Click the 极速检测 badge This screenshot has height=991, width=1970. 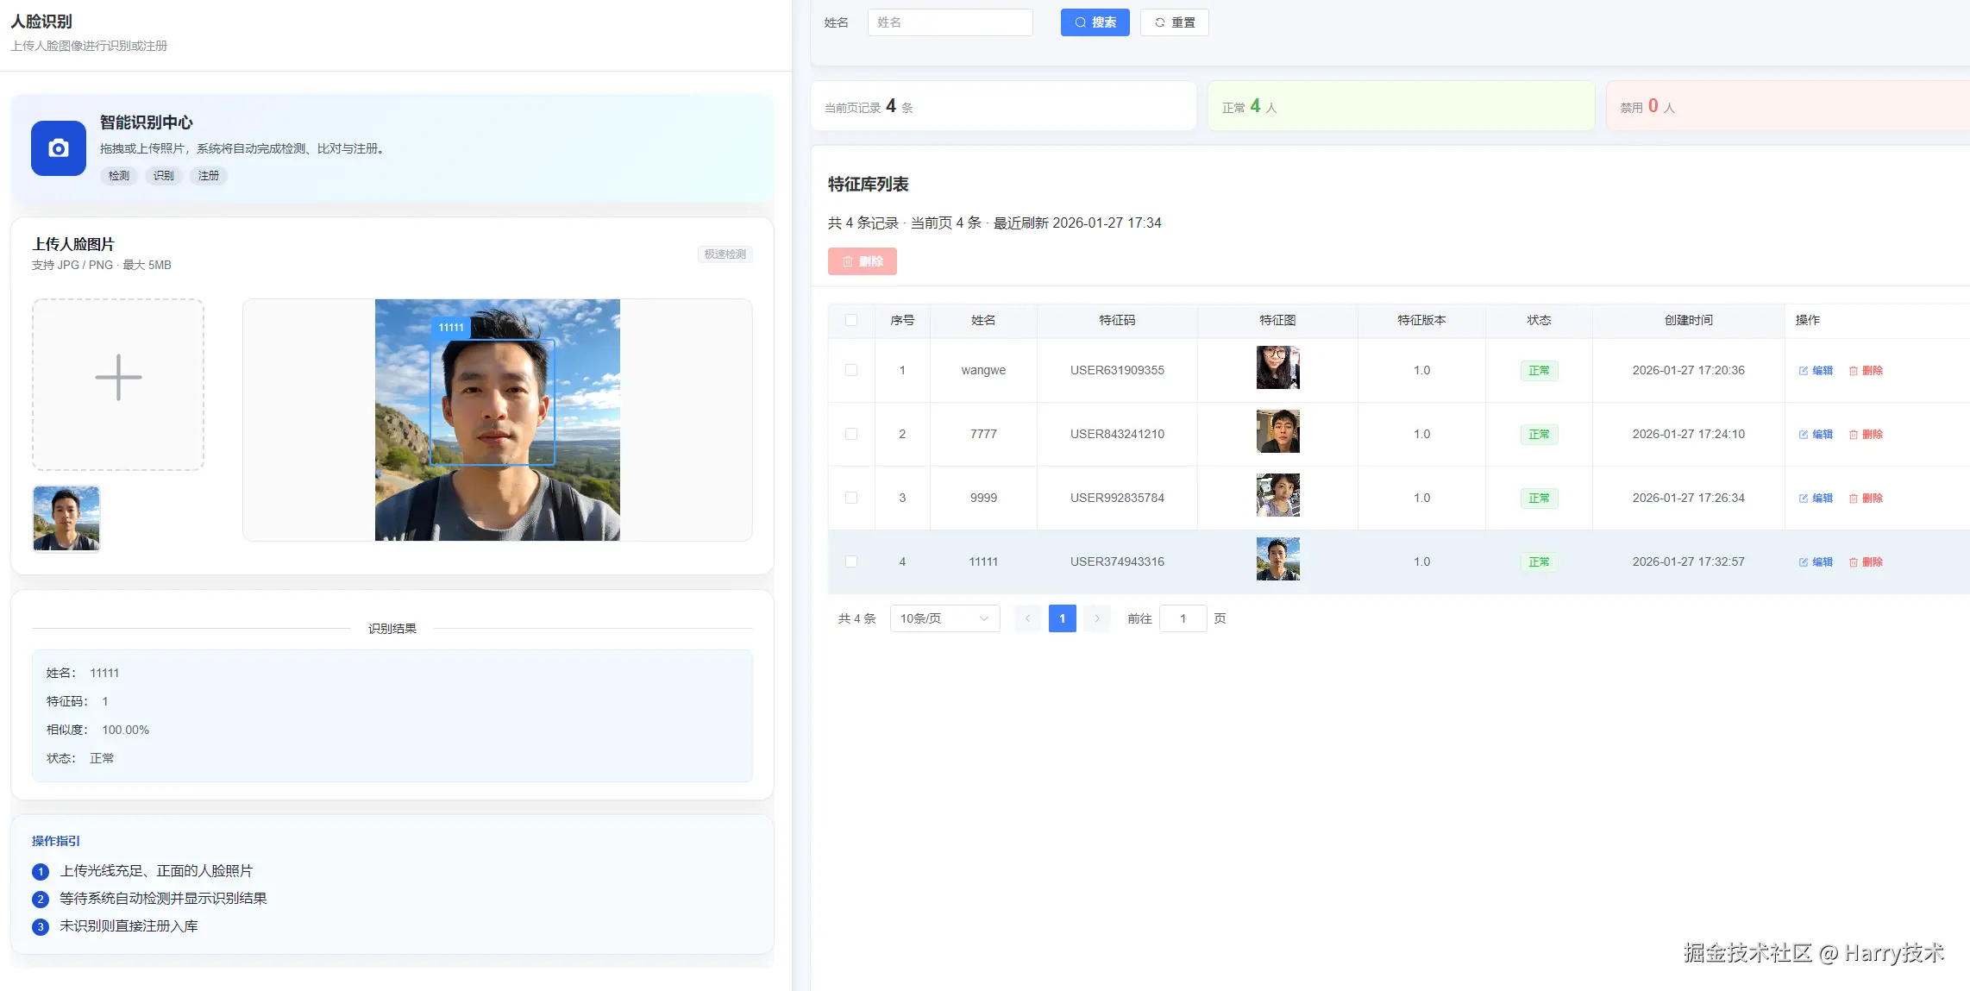pos(725,254)
